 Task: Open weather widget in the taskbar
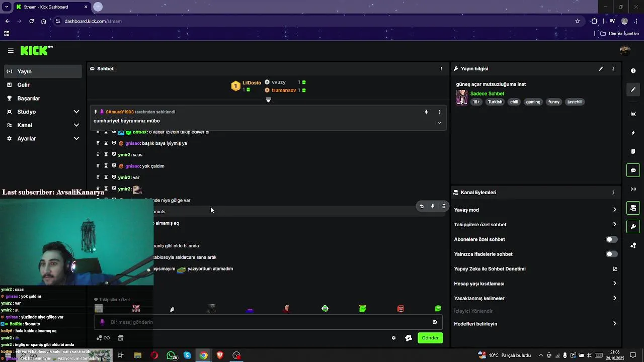tap(504, 355)
